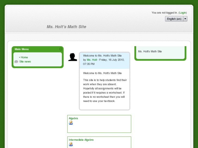
Task: Go to Home in Main Menu
Action: pyautogui.click(x=24, y=57)
